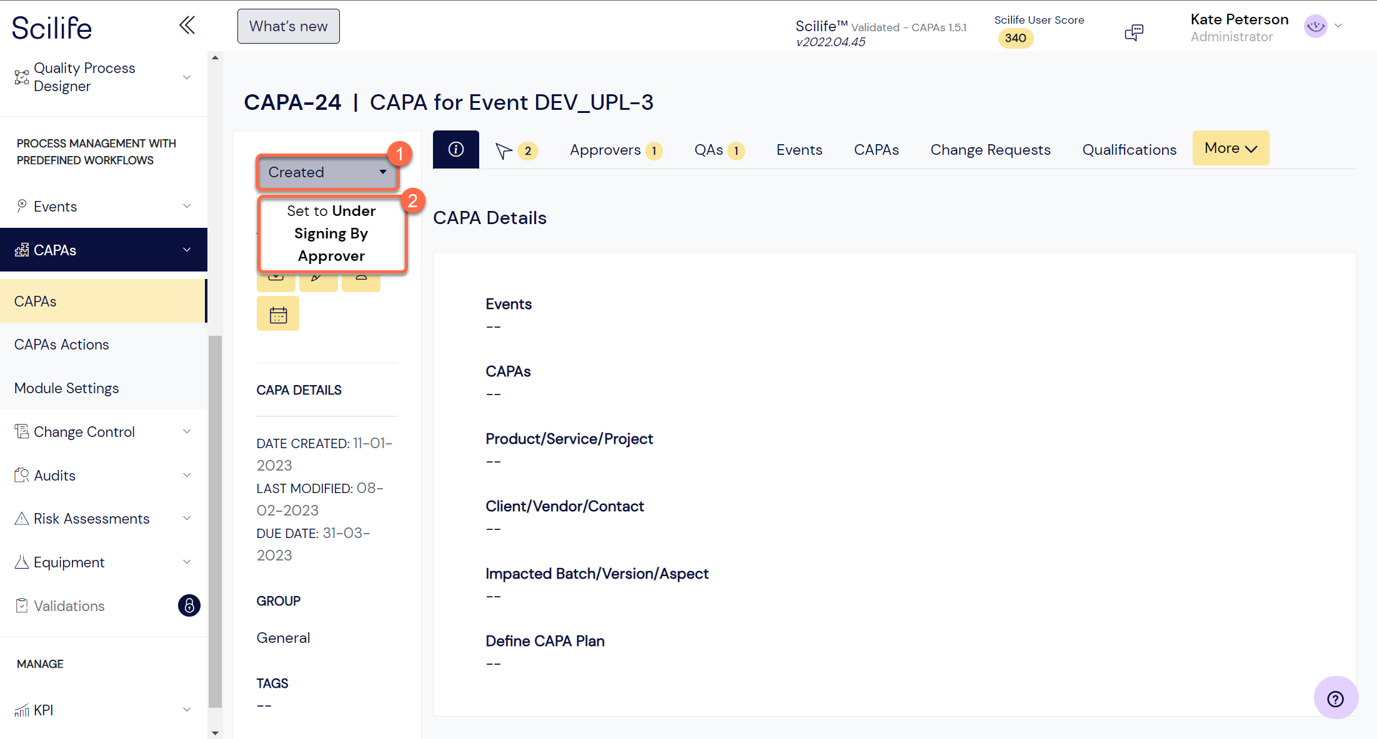Screen dimensions: 1377x739
Task: Click the cursor tab showing badge 2
Action: tap(516, 150)
